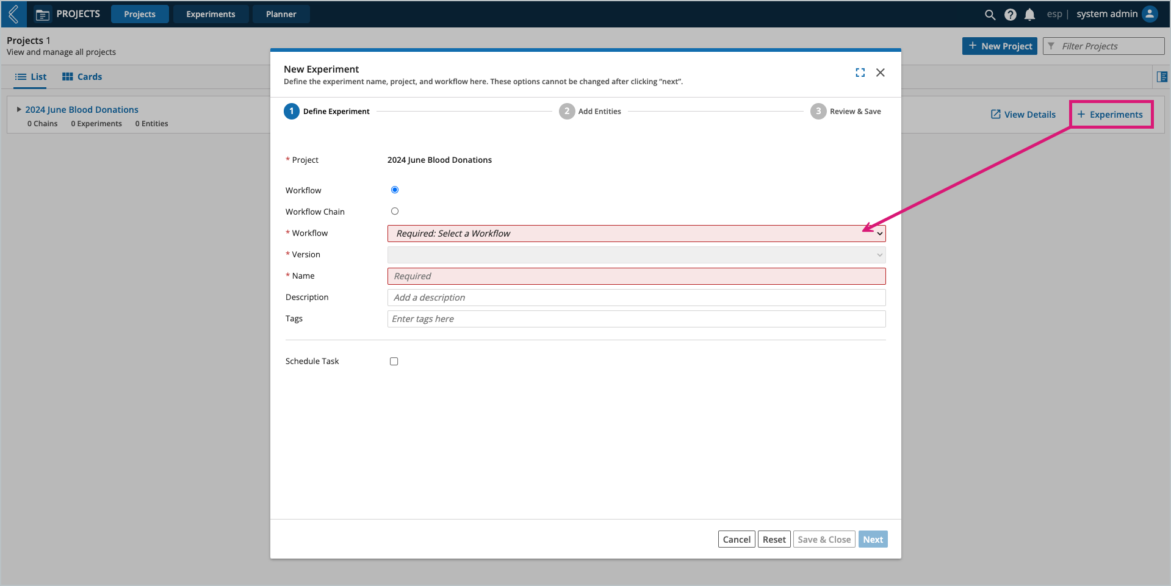Screen dimensions: 1171x586
Task: Click the Next button
Action: coord(873,540)
